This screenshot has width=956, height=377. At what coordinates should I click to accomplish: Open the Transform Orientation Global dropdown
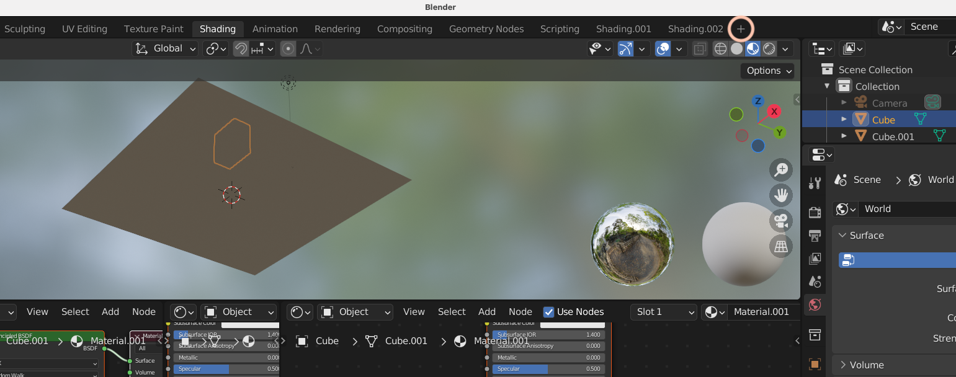[164, 48]
